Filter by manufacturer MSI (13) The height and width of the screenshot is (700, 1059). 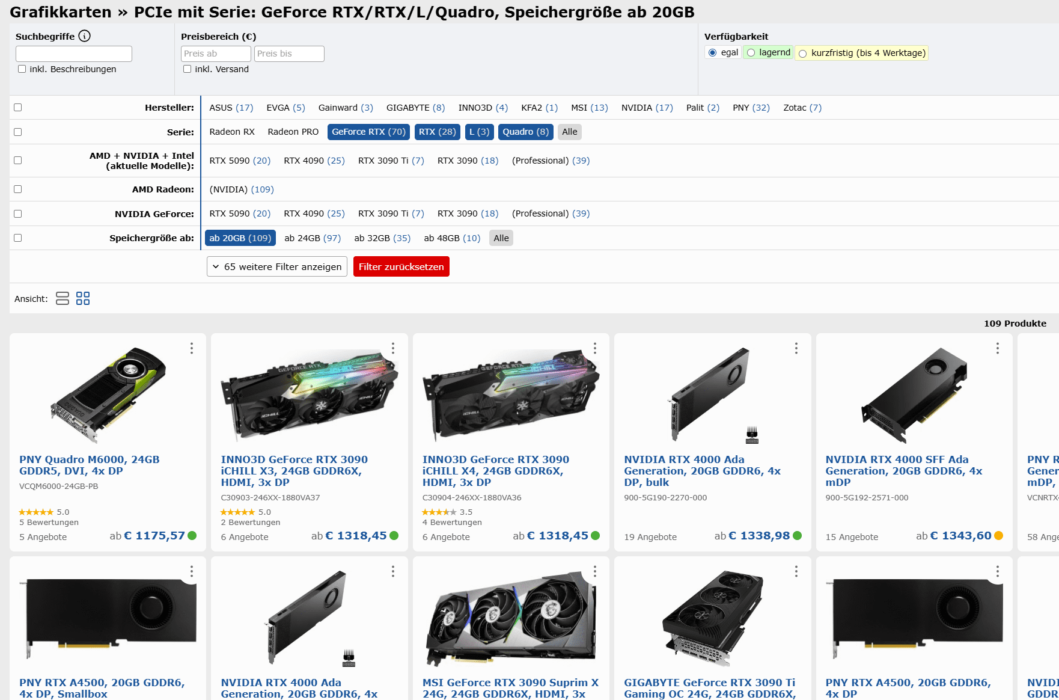pos(590,108)
